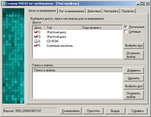Click the NOD32 app icon in title bar
The height and width of the screenshot is (117, 151).
[4, 4]
